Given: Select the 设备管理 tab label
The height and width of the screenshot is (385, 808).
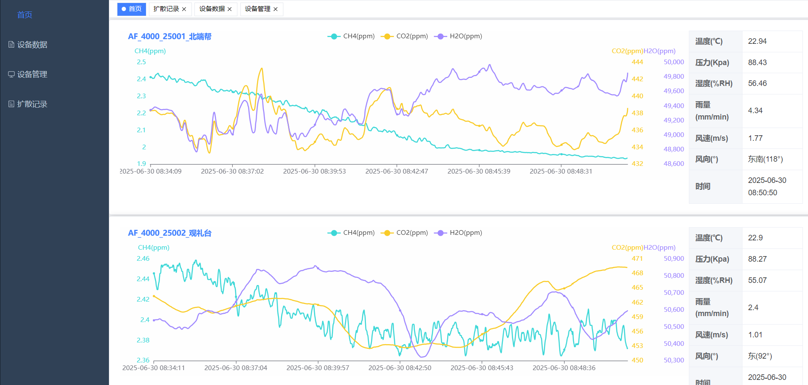Looking at the screenshot, I should click(x=257, y=9).
